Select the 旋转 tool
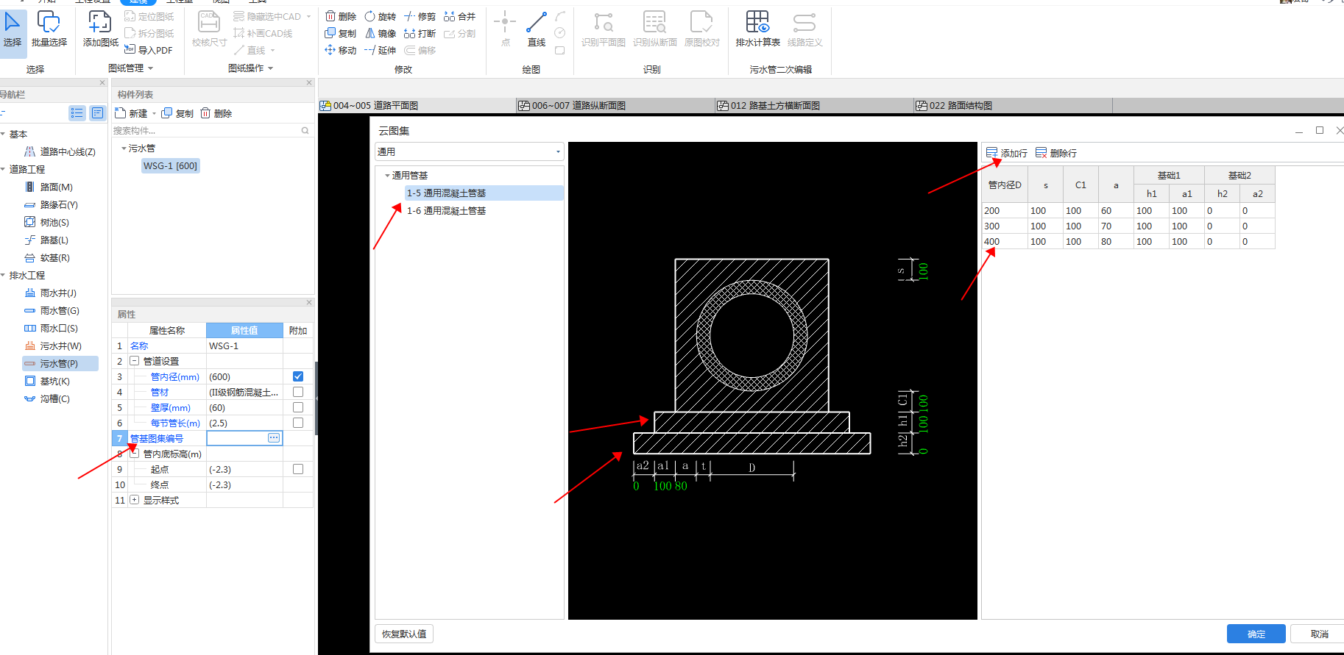This screenshot has width=1344, height=655. tap(381, 16)
